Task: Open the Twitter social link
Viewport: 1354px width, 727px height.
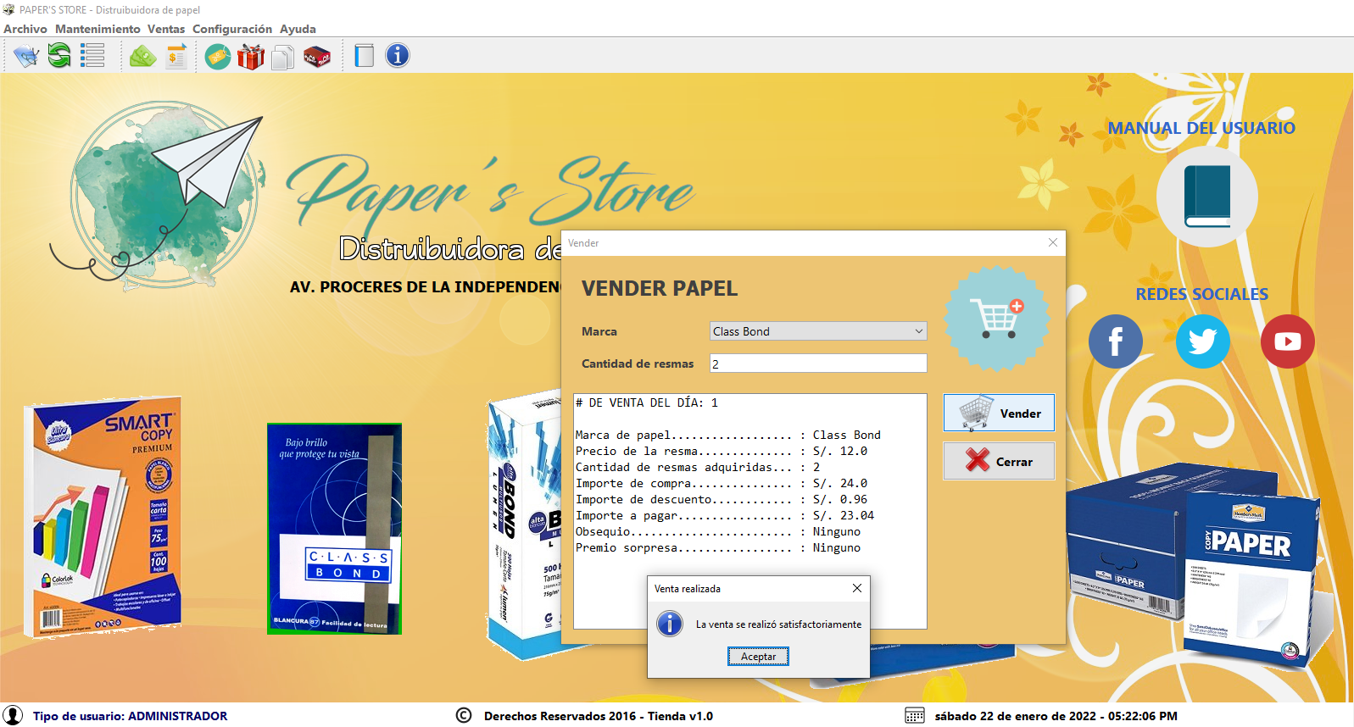Action: 1203,341
